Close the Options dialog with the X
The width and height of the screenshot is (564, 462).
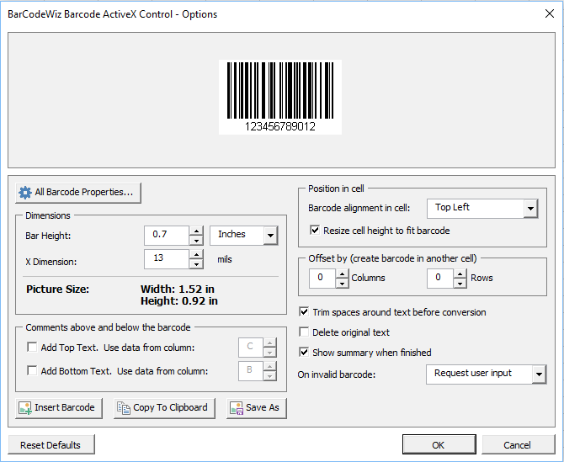click(x=549, y=13)
